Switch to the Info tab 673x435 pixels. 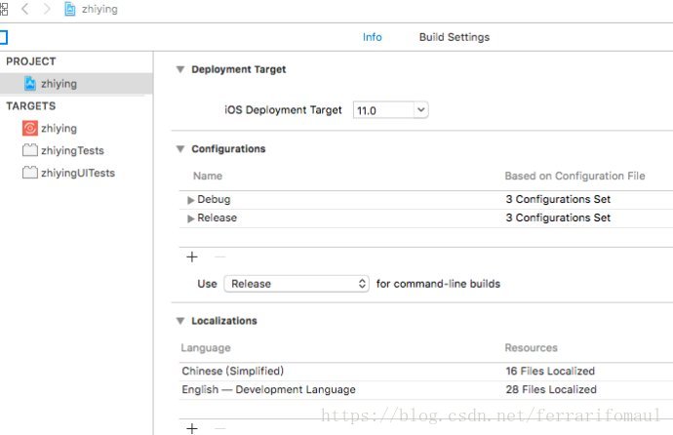[x=373, y=37]
